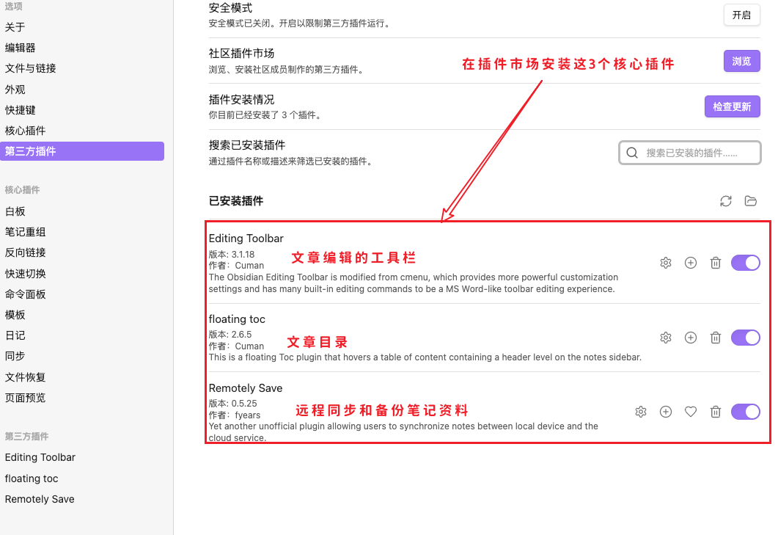
Task: Uninstall Editing Toolbar via trash icon
Action: (715, 263)
